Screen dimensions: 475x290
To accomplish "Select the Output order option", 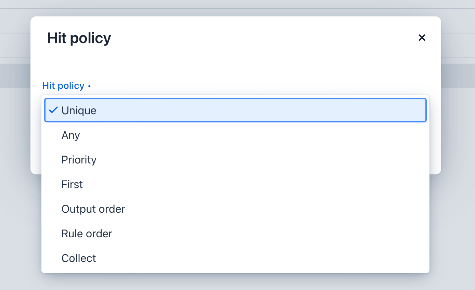I will (x=93, y=209).
